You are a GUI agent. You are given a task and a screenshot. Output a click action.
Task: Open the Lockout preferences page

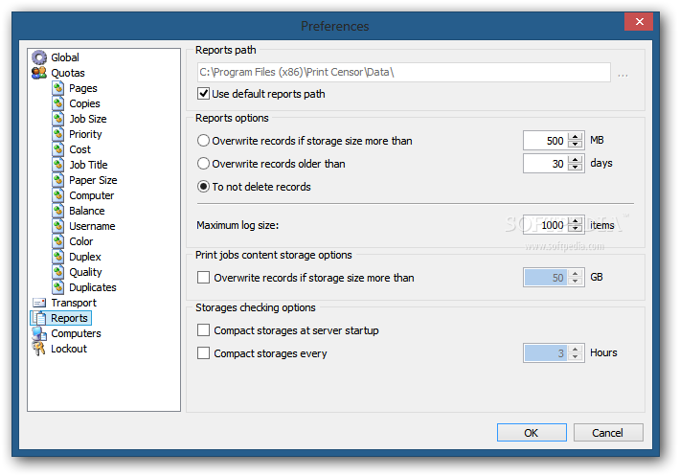coord(69,349)
